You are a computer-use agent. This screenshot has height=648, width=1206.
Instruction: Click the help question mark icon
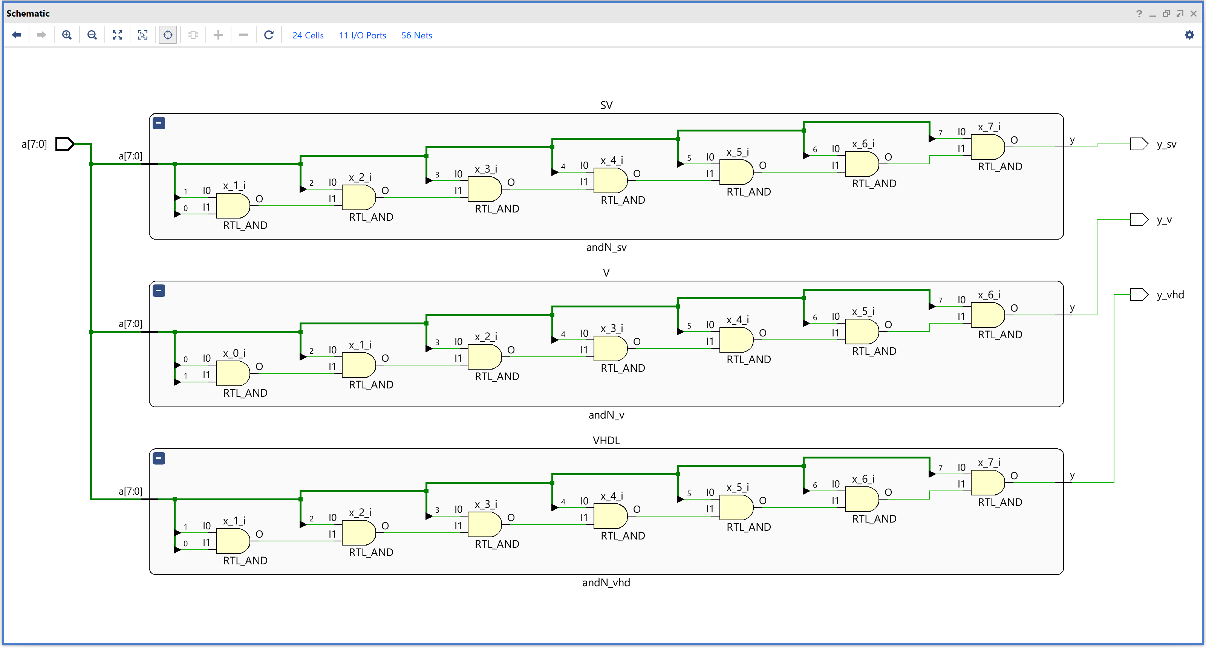pyautogui.click(x=1139, y=14)
